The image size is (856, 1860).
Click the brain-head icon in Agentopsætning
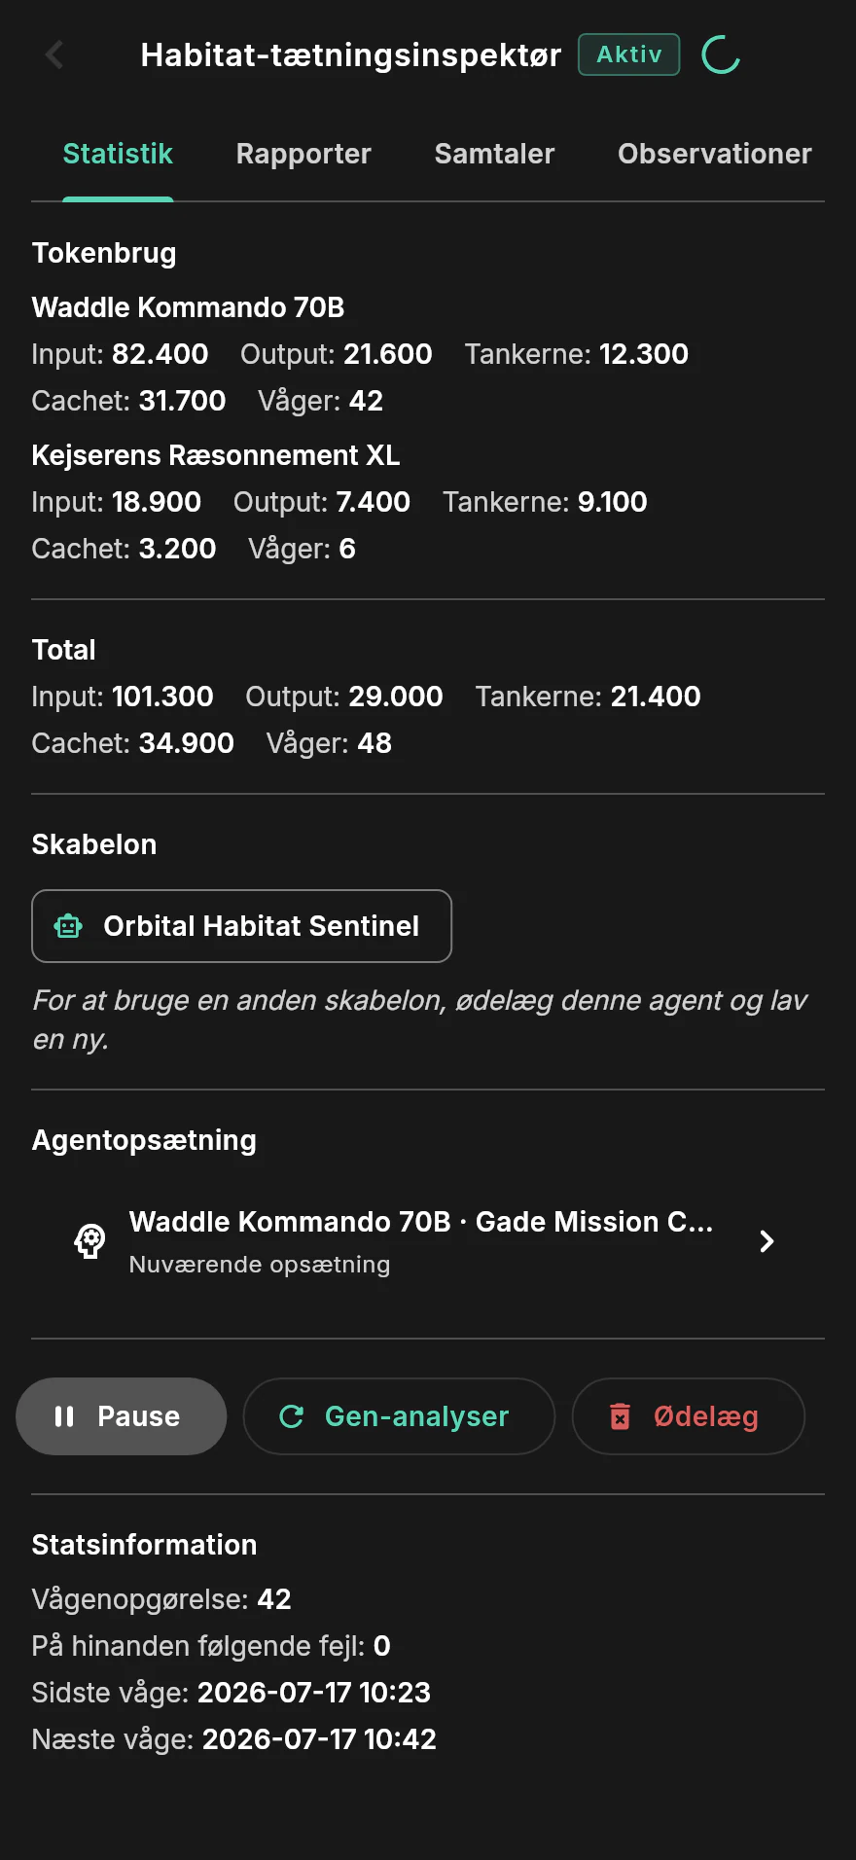pos(90,1241)
